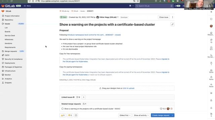This screenshot has height=120, width=215.
Task: Open Repository in sidebar
Action: [9, 20]
